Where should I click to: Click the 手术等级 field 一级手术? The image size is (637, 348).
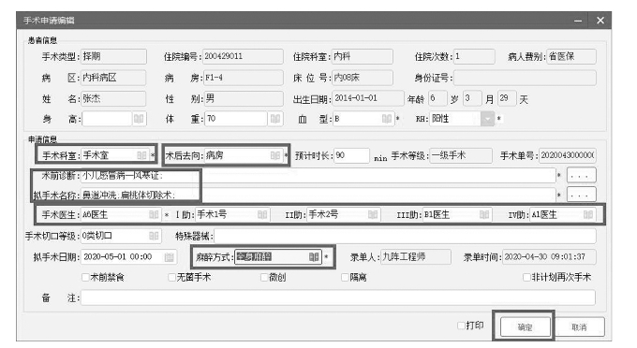coord(460,155)
